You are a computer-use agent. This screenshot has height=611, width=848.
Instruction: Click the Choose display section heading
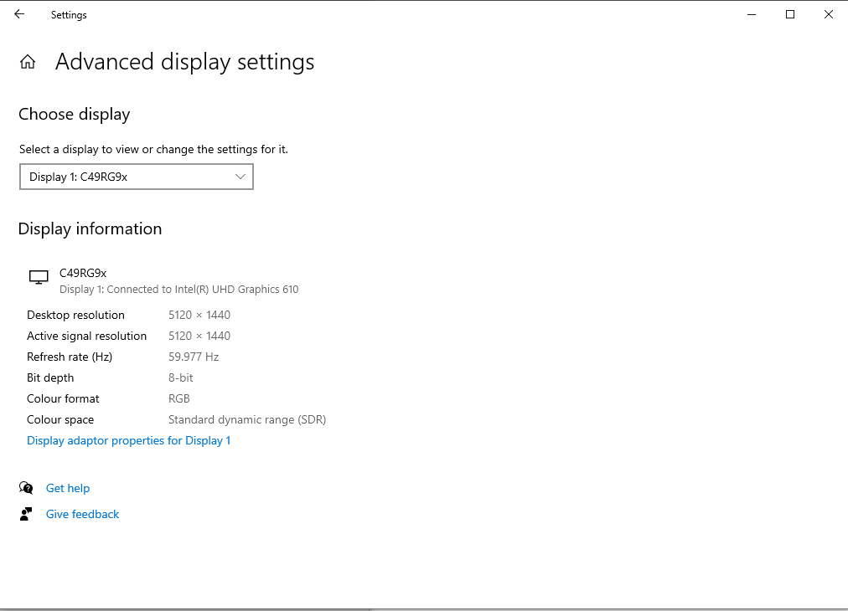tap(75, 114)
